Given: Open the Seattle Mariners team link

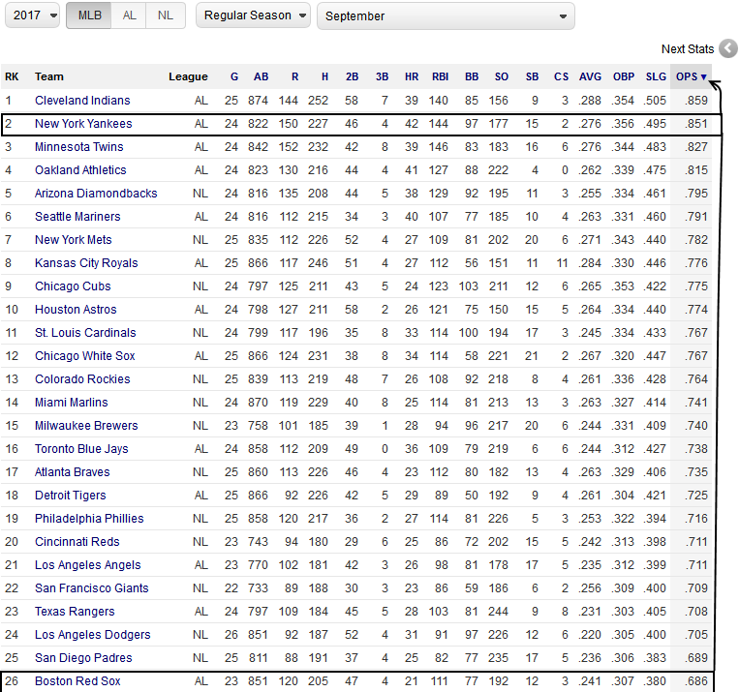Looking at the screenshot, I should point(77,216).
